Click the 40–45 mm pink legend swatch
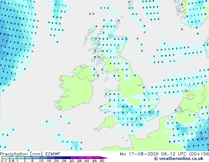The height and width of the screenshot is (162, 209). pos(89,158)
